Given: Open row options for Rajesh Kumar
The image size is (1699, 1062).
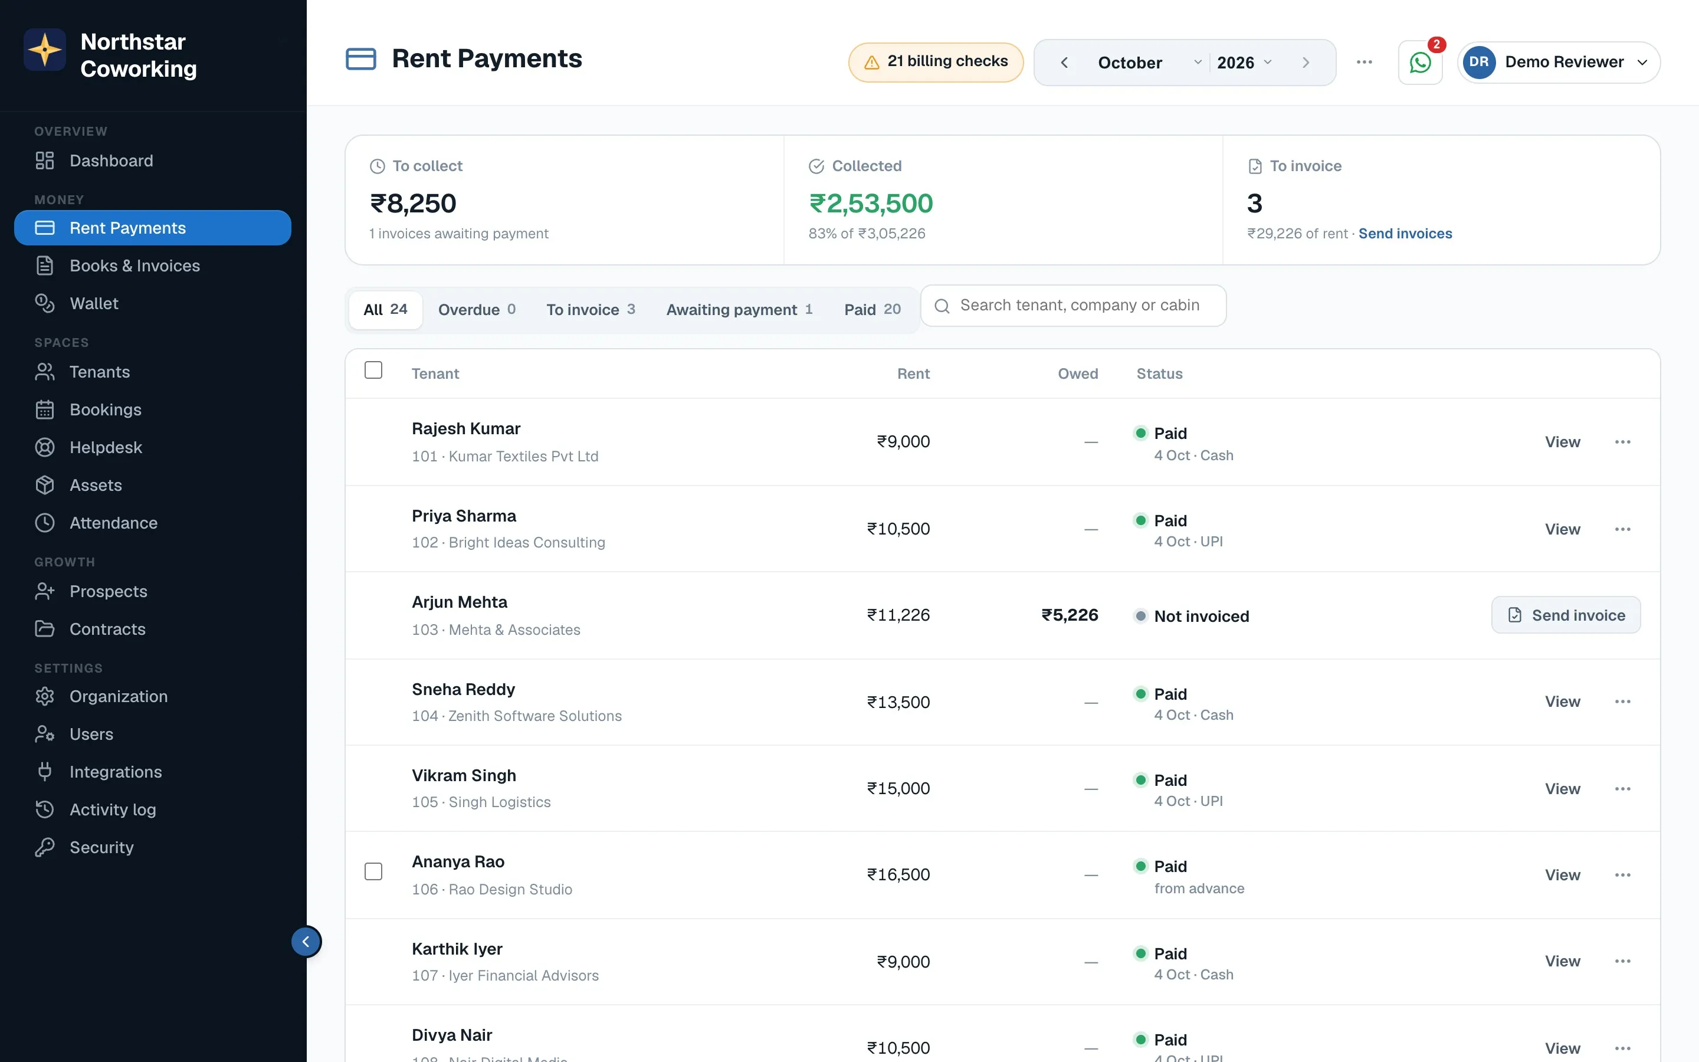Looking at the screenshot, I should [x=1622, y=442].
